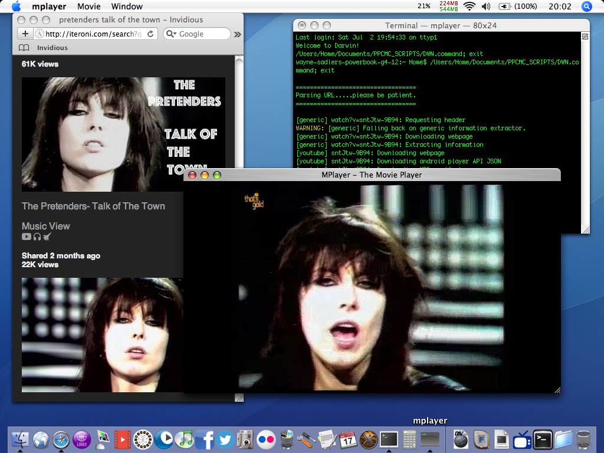Open Calculator from the Dock

coord(409,439)
